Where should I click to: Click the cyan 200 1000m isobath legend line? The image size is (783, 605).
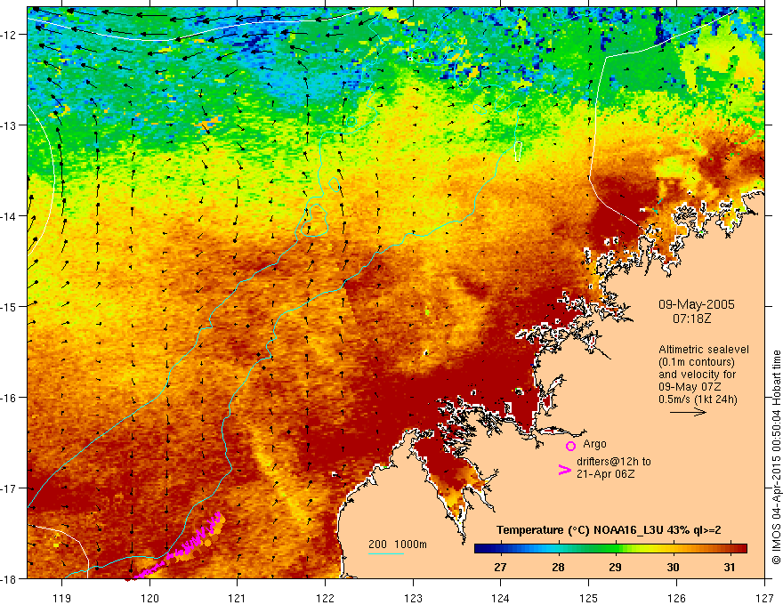point(386,553)
